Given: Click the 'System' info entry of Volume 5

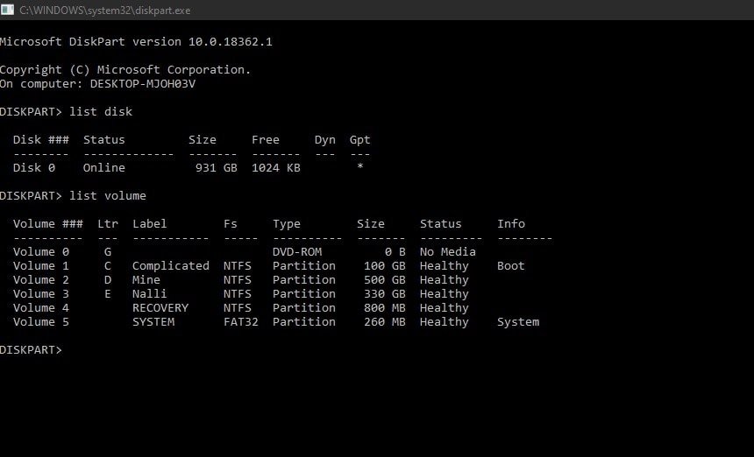Looking at the screenshot, I should point(518,322).
